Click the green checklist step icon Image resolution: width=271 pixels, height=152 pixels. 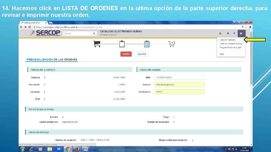tap(147, 44)
